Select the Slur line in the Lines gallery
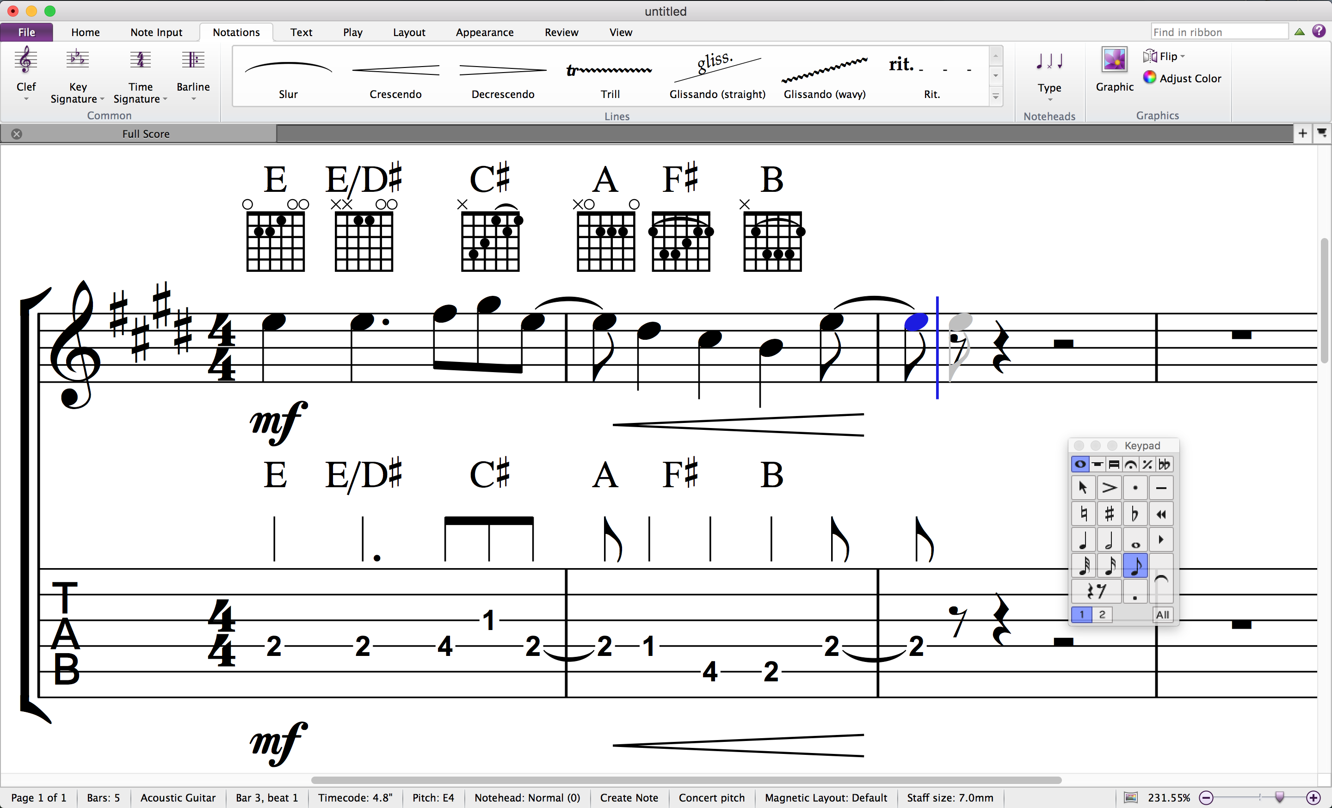The width and height of the screenshot is (1332, 808). click(288, 70)
